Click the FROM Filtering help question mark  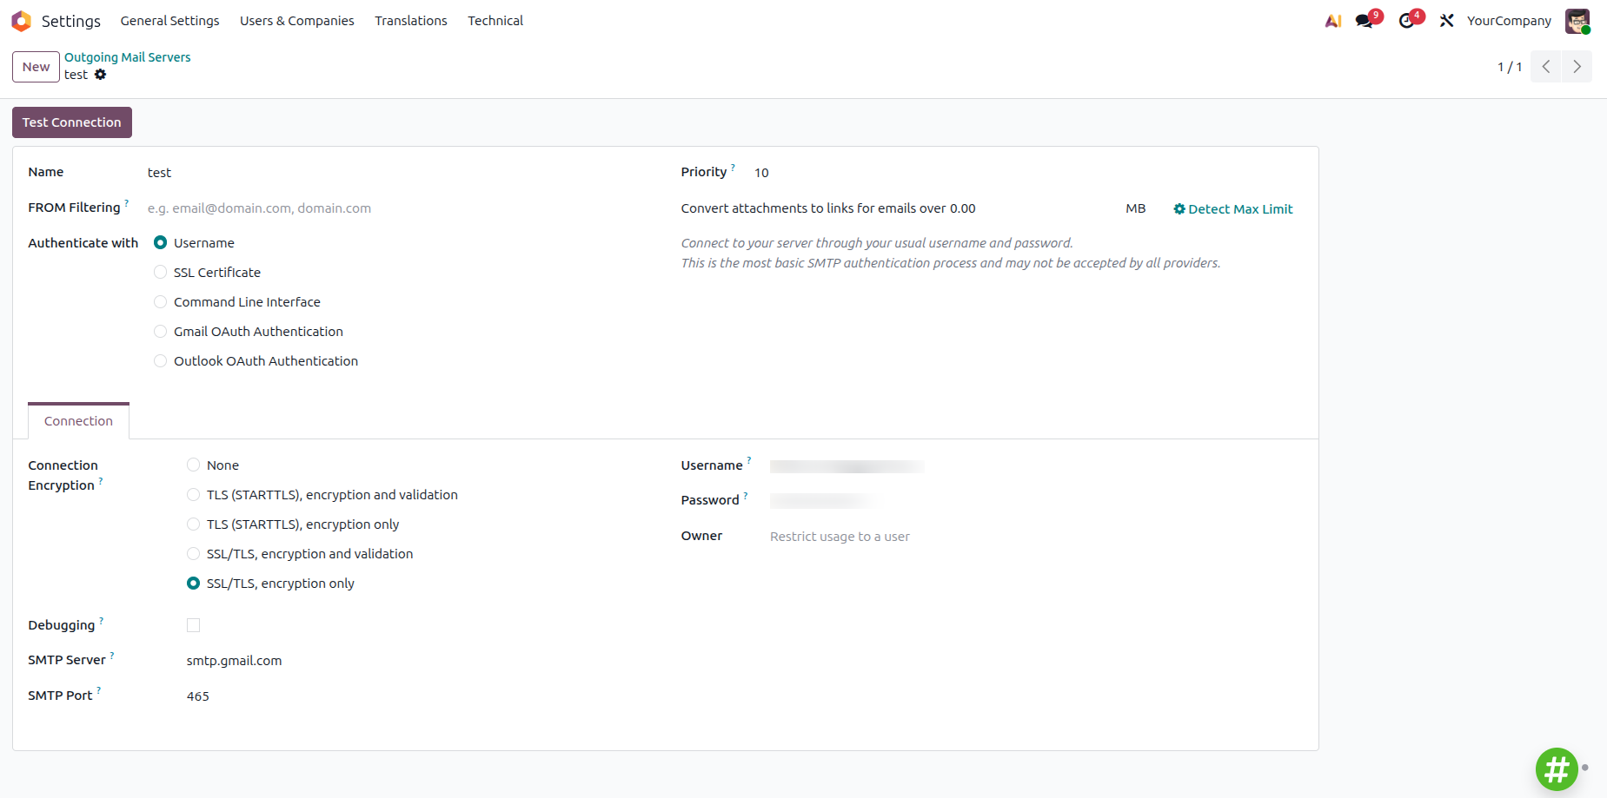pos(127,202)
